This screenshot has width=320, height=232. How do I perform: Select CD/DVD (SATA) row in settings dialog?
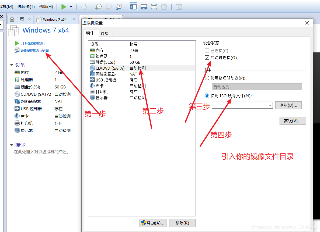click(142, 68)
